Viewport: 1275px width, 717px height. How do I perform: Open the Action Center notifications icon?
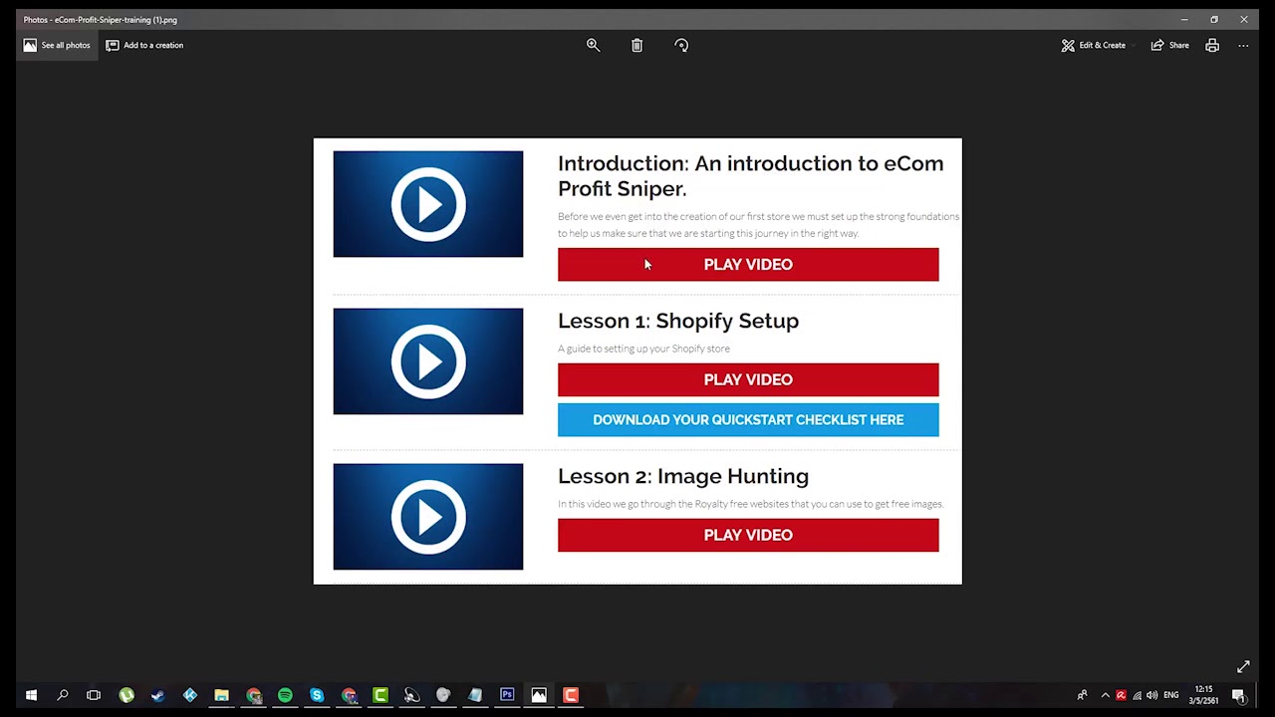click(1239, 695)
